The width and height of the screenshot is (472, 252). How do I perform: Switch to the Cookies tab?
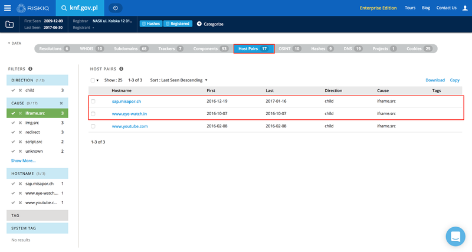click(419, 49)
